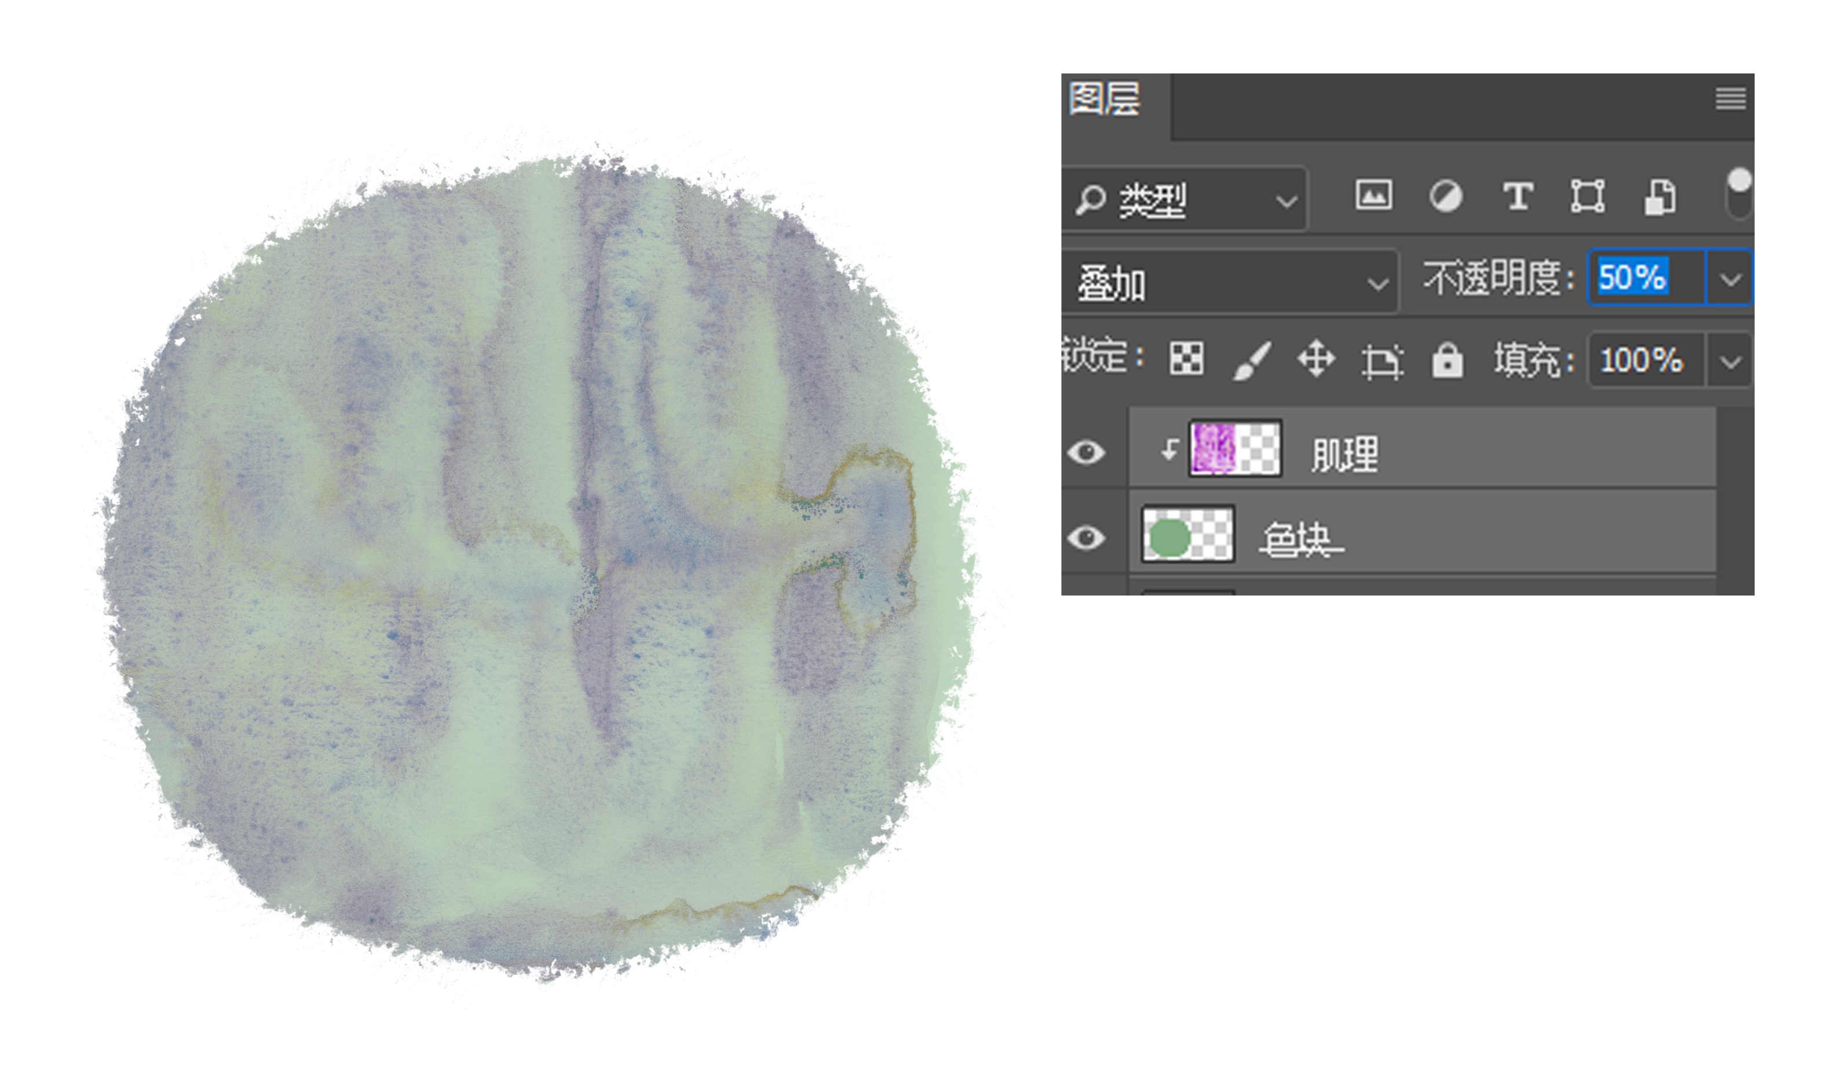Hide the 色块 layer with eye icon
This screenshot has height=1078, width=1842.
click(1086, 538)
